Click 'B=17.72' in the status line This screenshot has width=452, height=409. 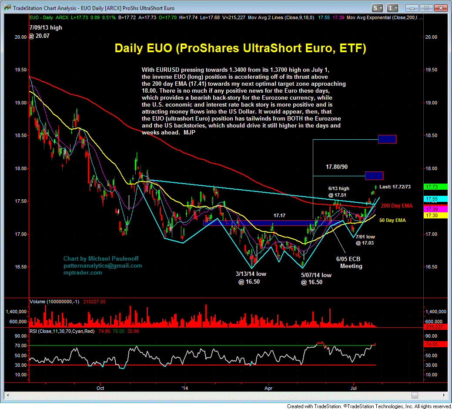click(x=127, y=17)
